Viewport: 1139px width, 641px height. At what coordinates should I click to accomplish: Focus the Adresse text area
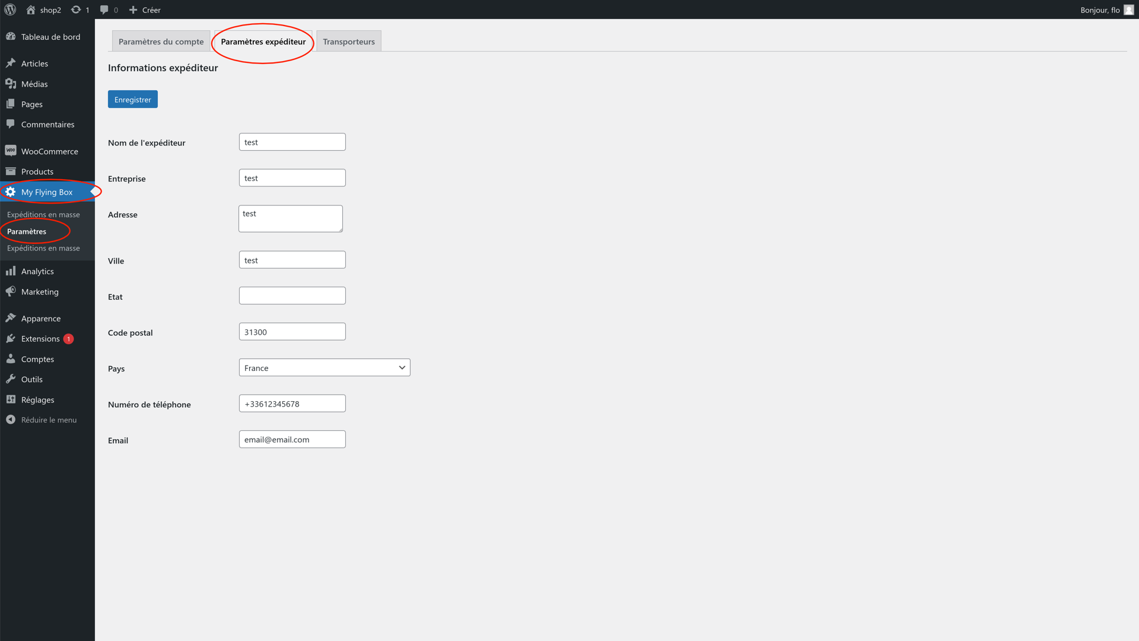[290, 218]
